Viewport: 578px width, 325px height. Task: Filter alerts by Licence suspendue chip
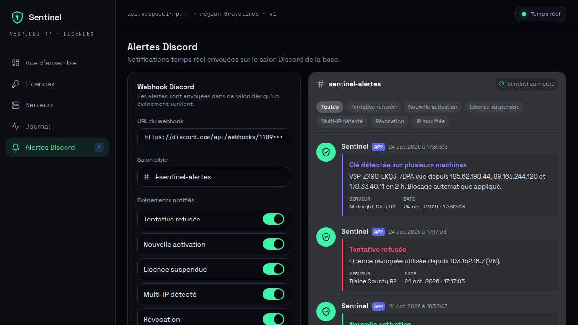click(494, 107)
